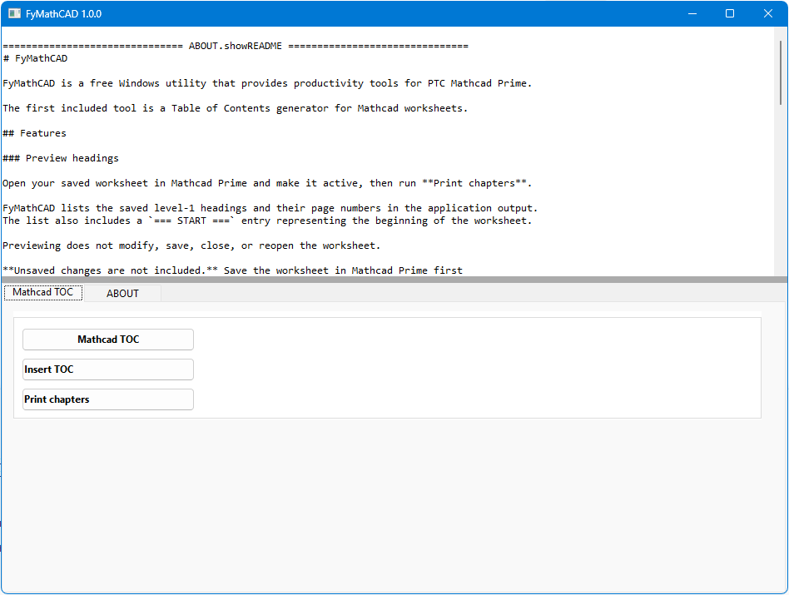The height and width of the screenshot is (595, 789).
Task: Click the line 'FyMathCAD lists the saved level-1 headings'
Action: [270, 208]
